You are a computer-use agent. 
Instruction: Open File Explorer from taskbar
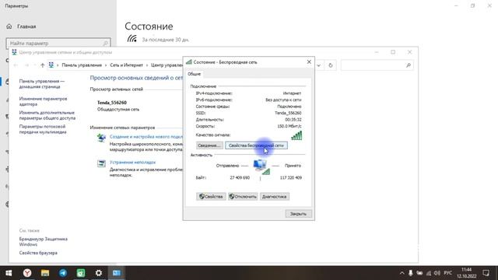(45, 273)
